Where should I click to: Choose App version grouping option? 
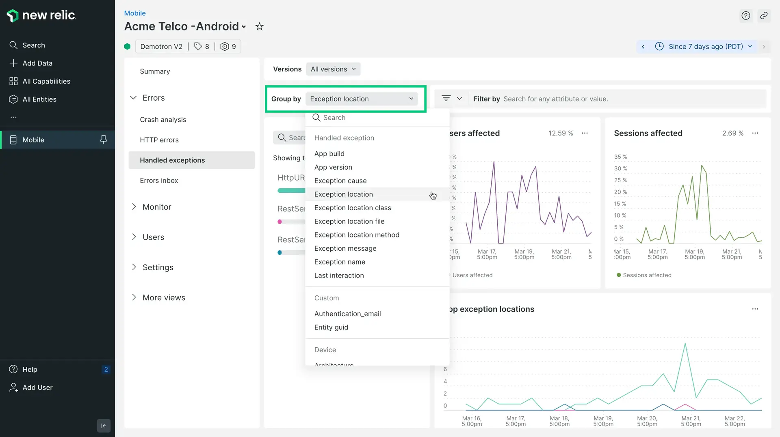tap(333, 167)
